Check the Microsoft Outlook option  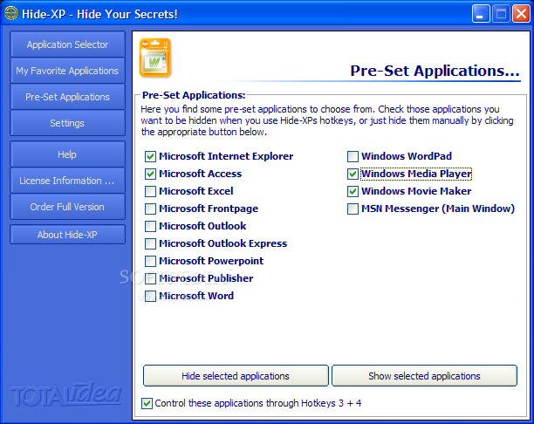(150, 226)
